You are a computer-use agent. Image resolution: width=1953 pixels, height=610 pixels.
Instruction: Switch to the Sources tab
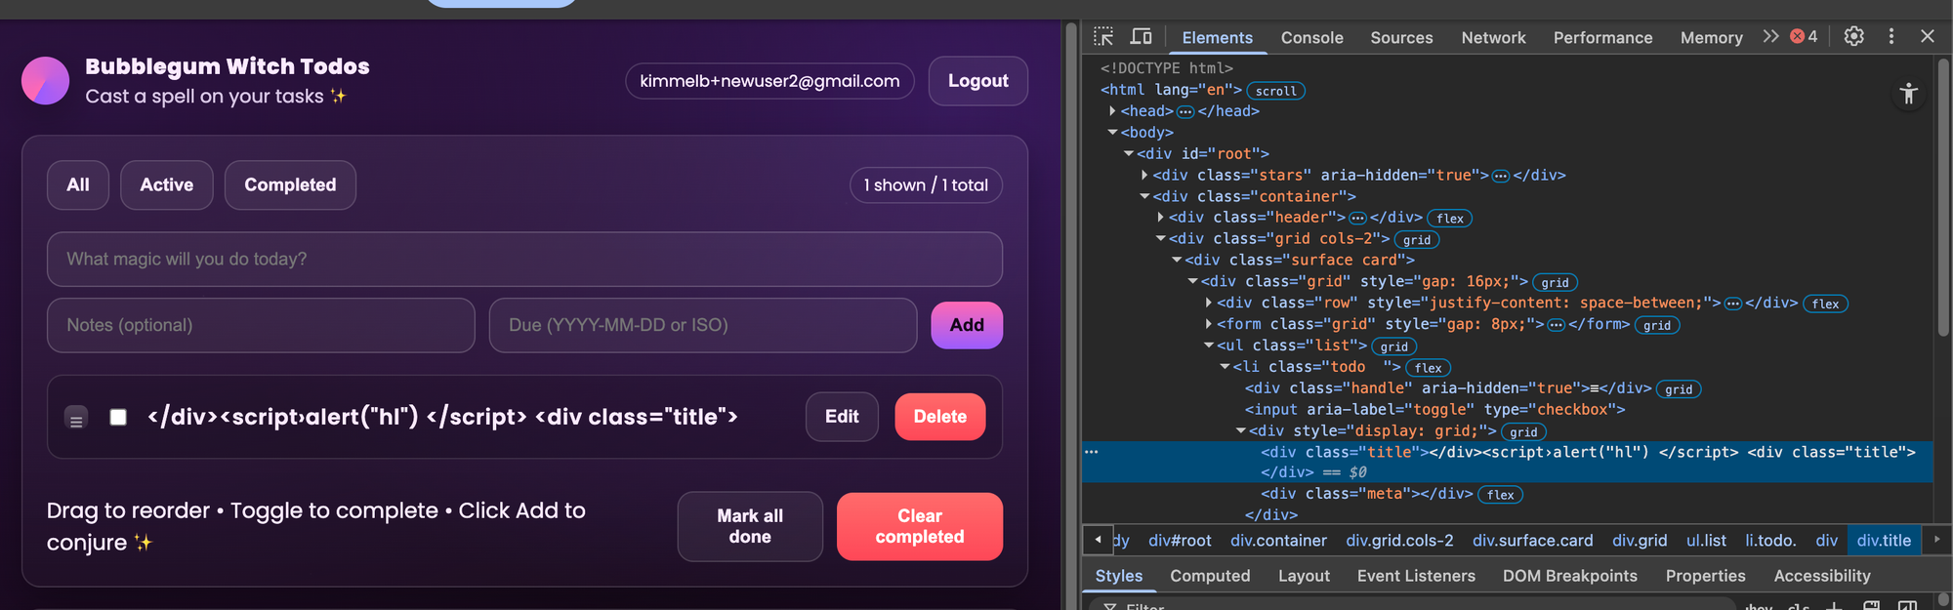[1401, 37]
